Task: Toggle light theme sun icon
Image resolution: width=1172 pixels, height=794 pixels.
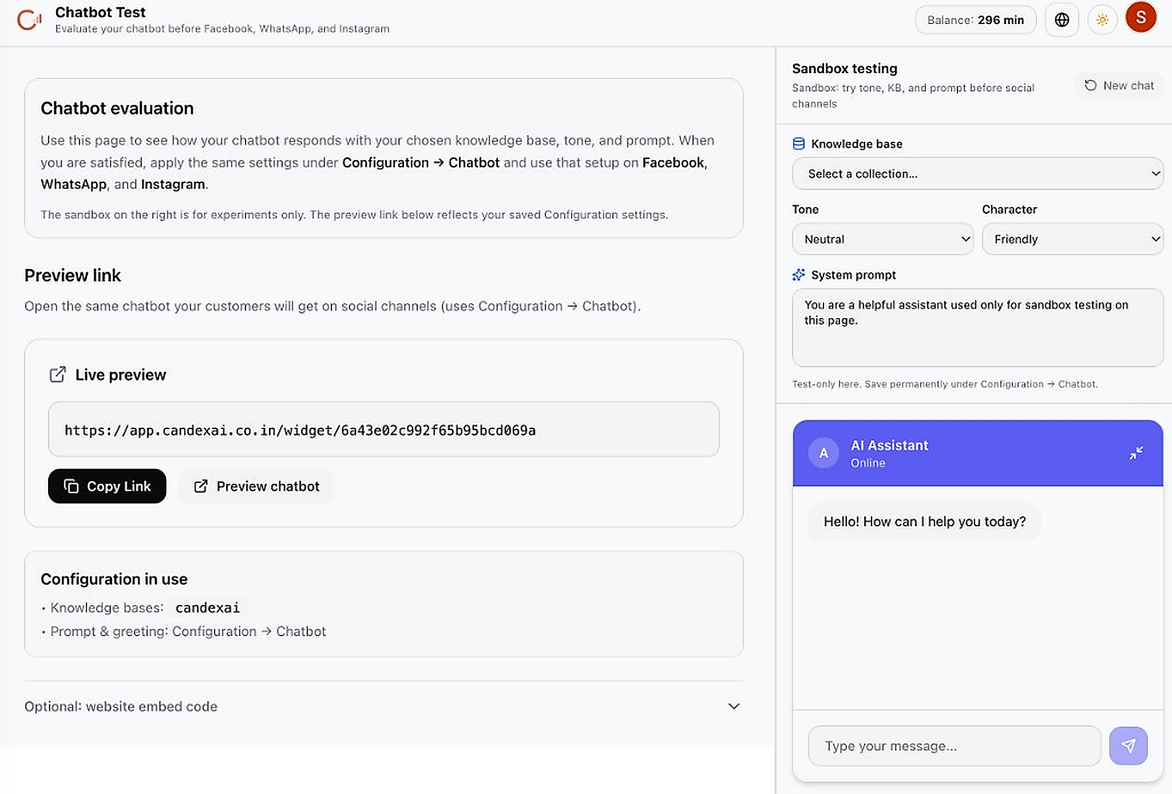Action: 1102,20
